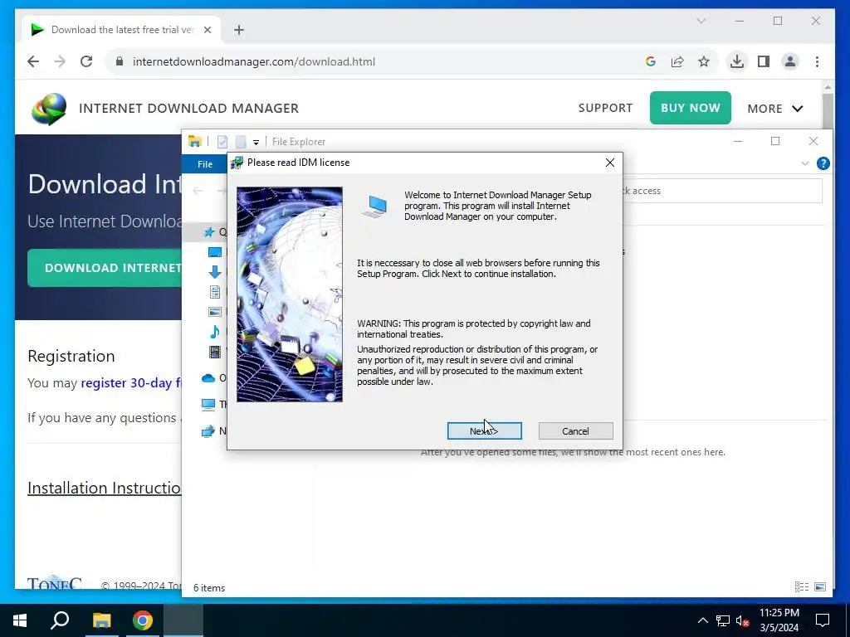
Task: Select Desktop icon in navigation pane
Action: coord(215,252)
